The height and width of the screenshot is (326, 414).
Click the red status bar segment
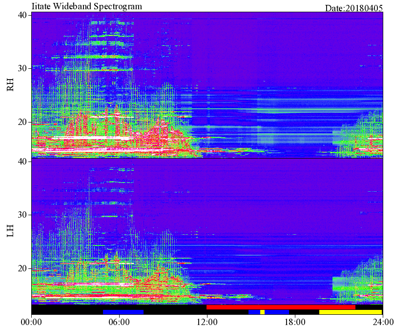[281, 307]
